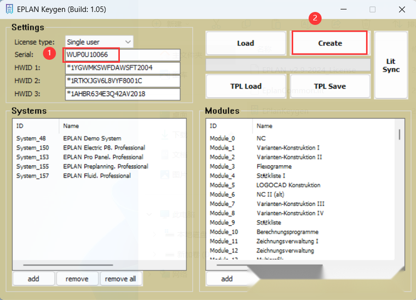Image resolution: width=416 pixels, height=300 pixels.
Task: Select the Module_12 Zeichnungsverwaltung row
Action: pyautogui.click(x=301, y=250)
